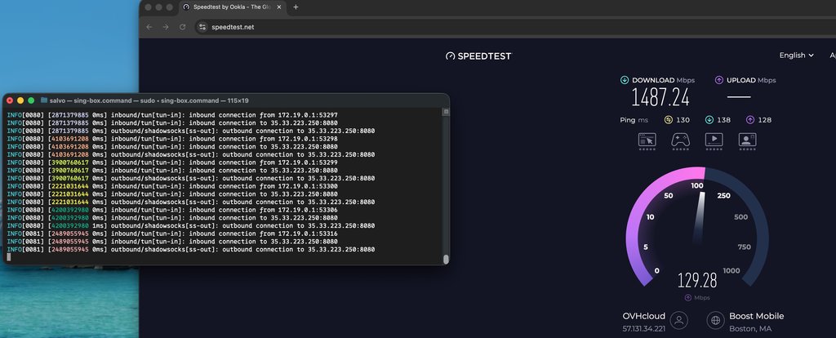Click the terminal window title text
The image size is (836, 338).
(149, 100)
